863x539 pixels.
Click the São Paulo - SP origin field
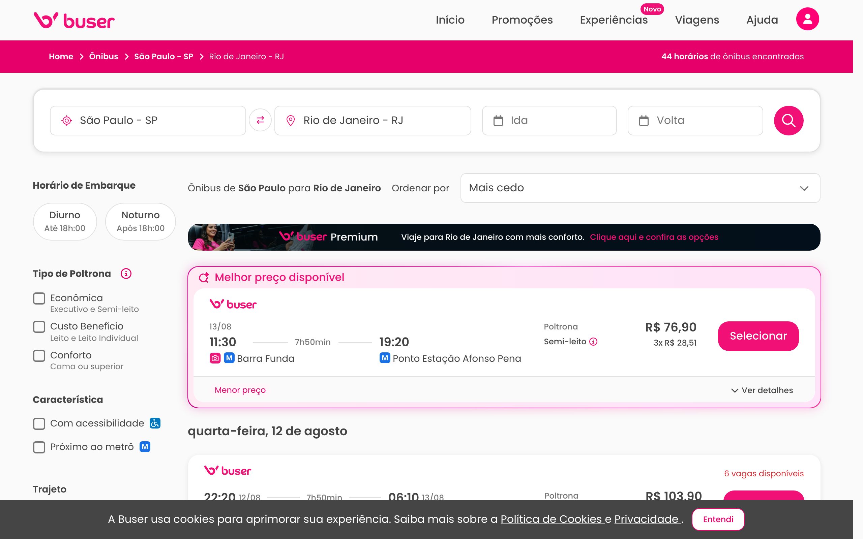[148, 121]
